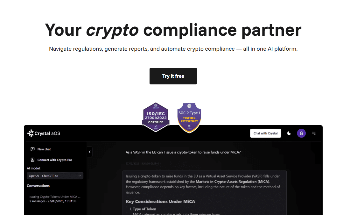Click the Conversations section heading
The image size is (350, 215).
click(38, 186)
